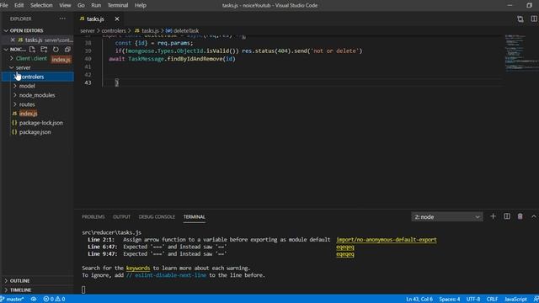Viewport: 539px width, 303px height.
Task: Create a new folder in explorer
Action: 44,50
